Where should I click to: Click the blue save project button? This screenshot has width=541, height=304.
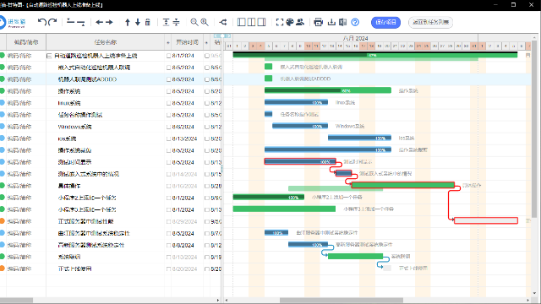click(385, 23)
